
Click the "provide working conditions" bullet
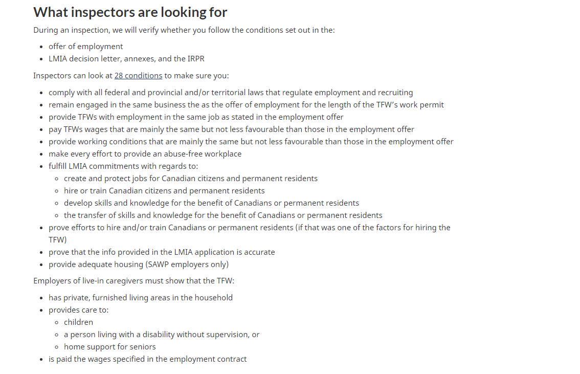251,142
